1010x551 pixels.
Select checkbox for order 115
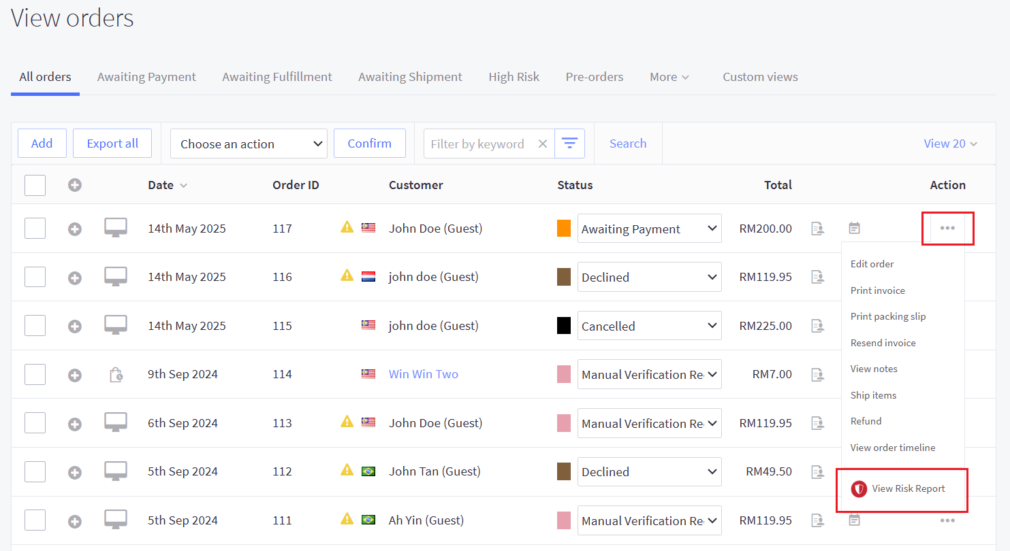(35, 326)
